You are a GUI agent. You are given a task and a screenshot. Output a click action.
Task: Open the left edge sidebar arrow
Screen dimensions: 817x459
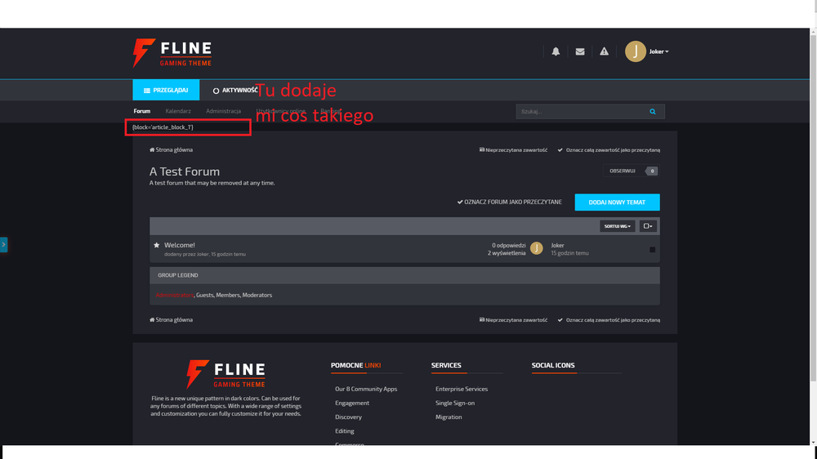tap(3, 243)
